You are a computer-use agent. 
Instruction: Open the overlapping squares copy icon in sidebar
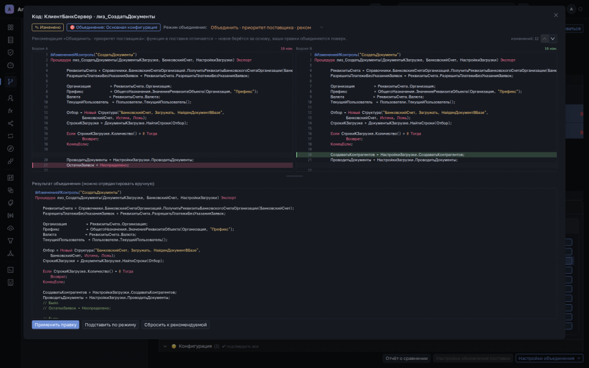(10, 190)
